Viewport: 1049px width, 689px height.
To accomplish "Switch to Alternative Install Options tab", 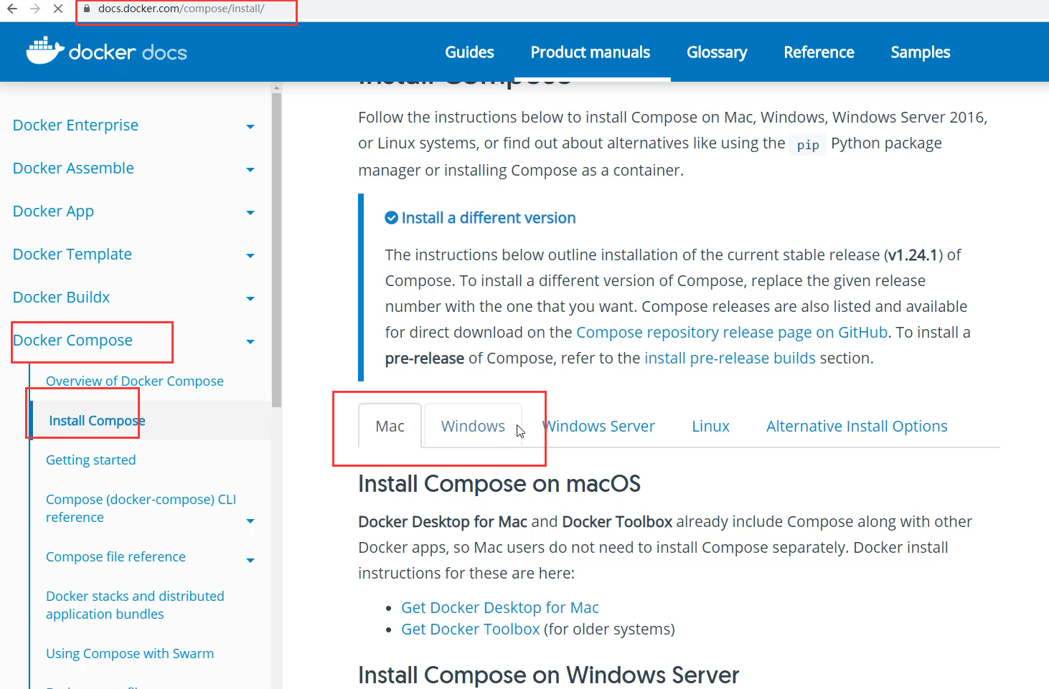I will (x=857, y=426).
